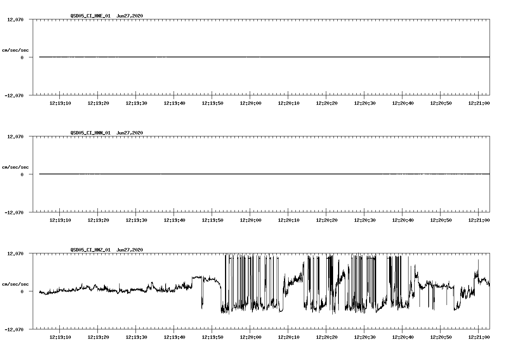
Task: Click the 12:20:20 time label under HNZ plot
Action: coord(327,337)
